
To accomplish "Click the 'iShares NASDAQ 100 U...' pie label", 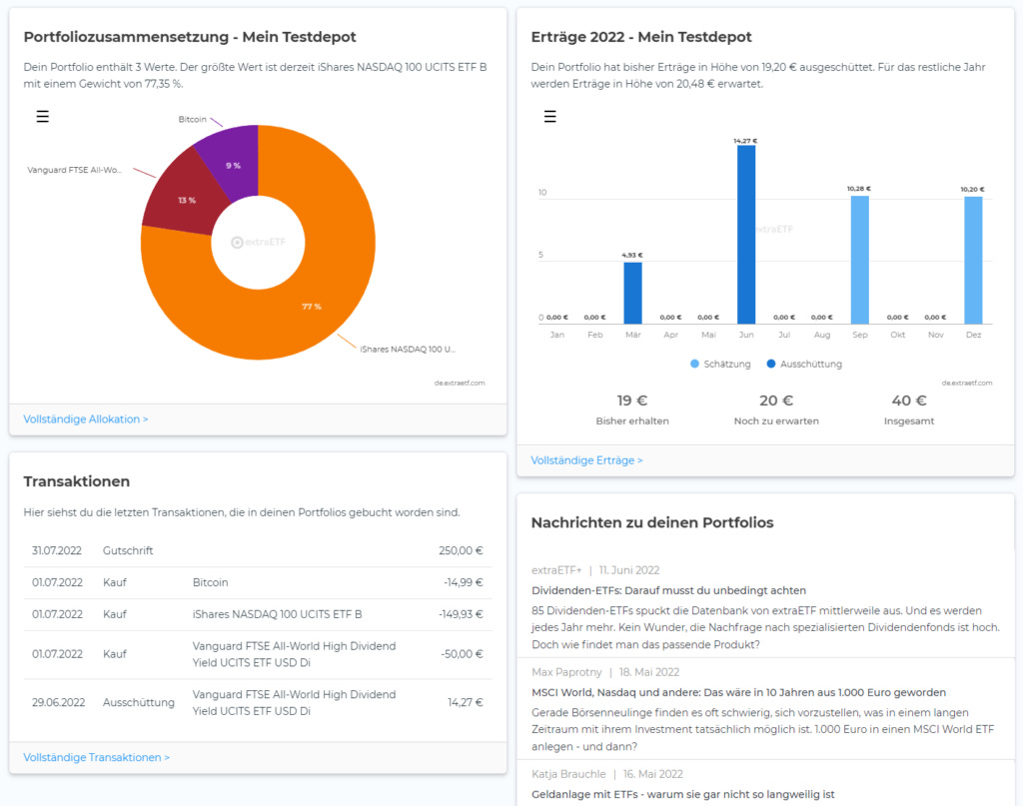I will tap(408, 349).
